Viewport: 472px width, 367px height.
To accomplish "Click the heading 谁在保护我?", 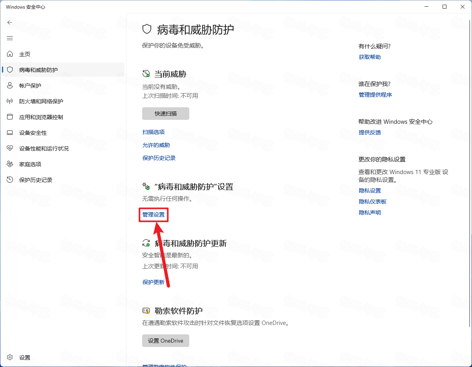I will (375, 84).
